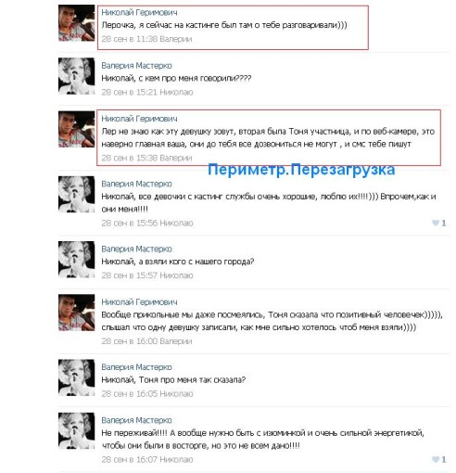Viewport: 456px width, 473px height.
Task: Click the Периметр.Перезагрузка watermark text
Action: tap(301, 170)
